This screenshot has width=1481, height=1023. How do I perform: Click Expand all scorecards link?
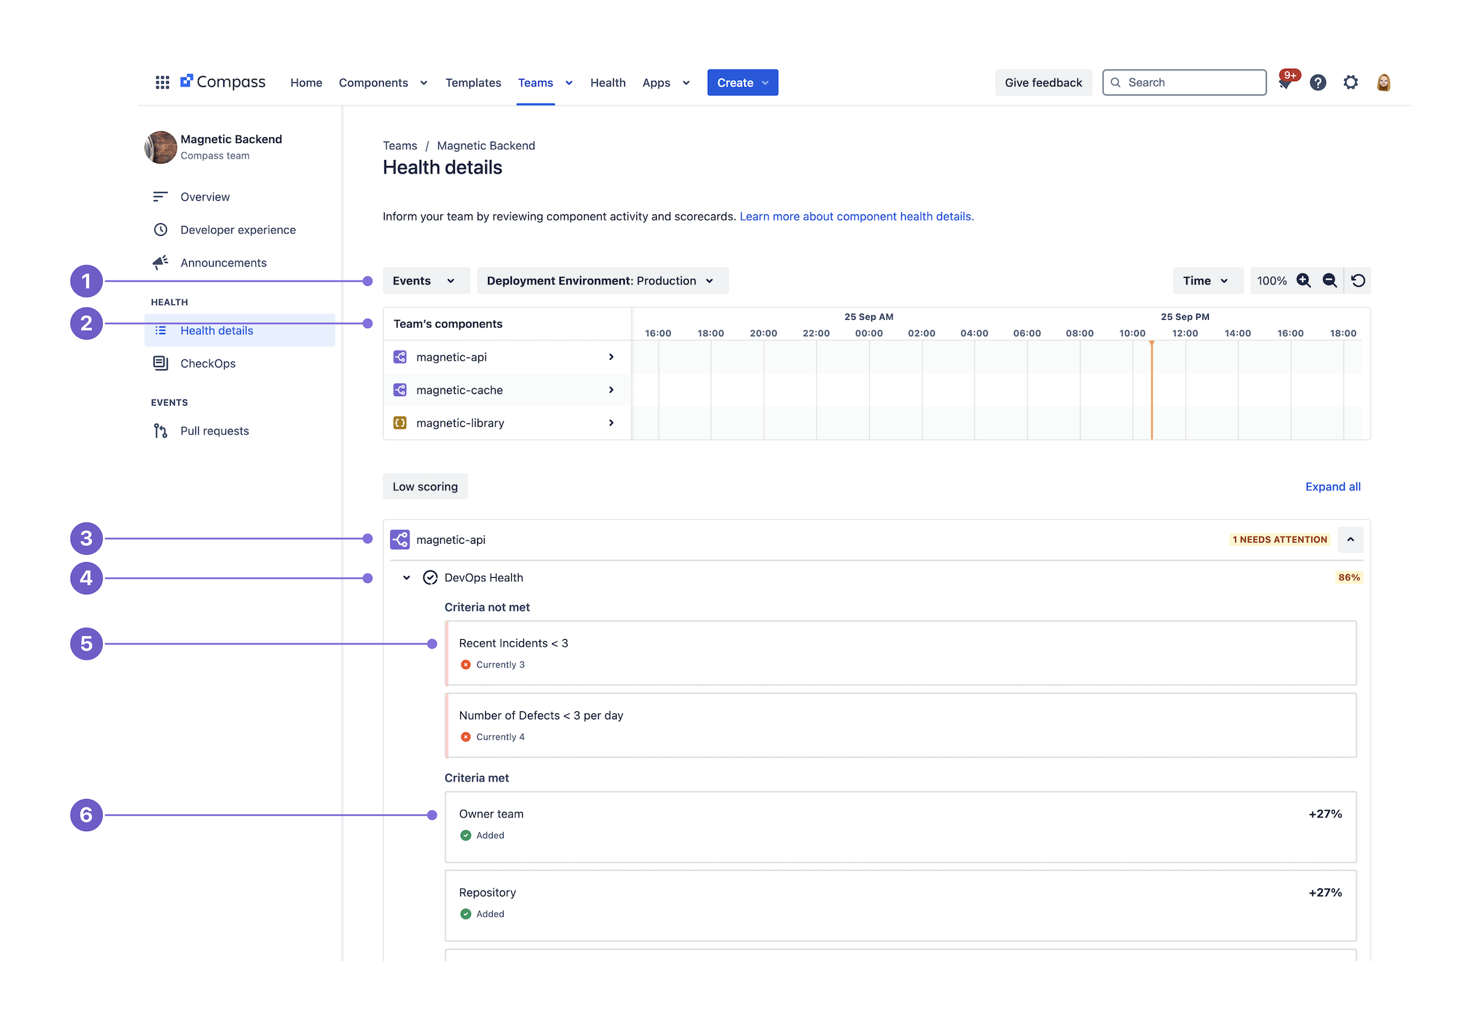click(1331, 486)
